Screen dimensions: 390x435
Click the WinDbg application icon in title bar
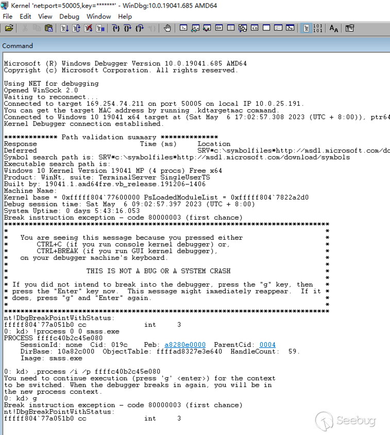(5, 5)
